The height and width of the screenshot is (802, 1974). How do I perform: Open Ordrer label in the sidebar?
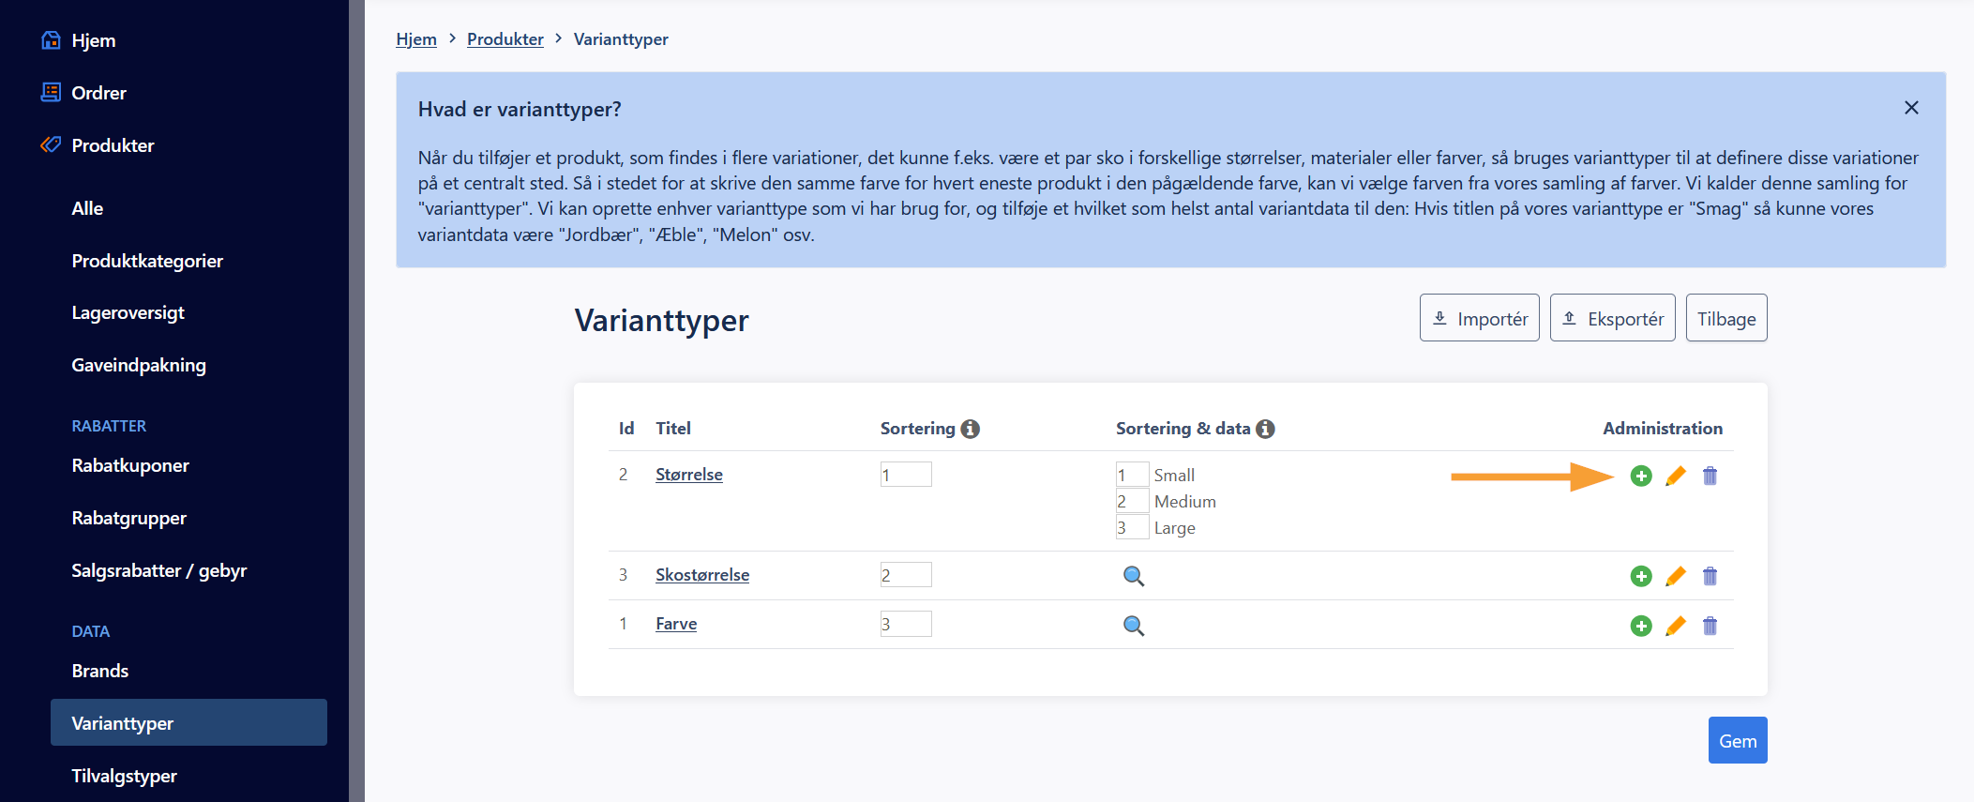coord(98,93)
